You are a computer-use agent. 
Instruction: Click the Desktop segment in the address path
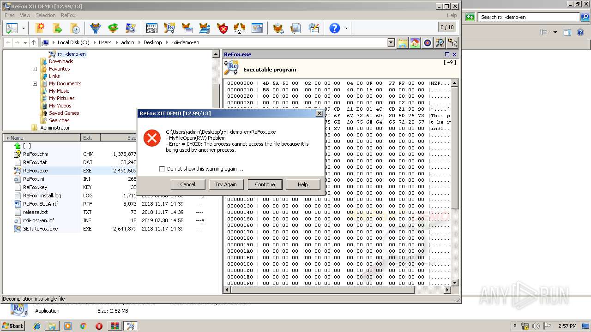click(152, 42)
